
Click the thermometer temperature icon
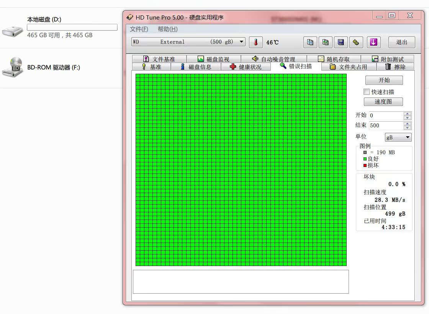pos(255,42)
